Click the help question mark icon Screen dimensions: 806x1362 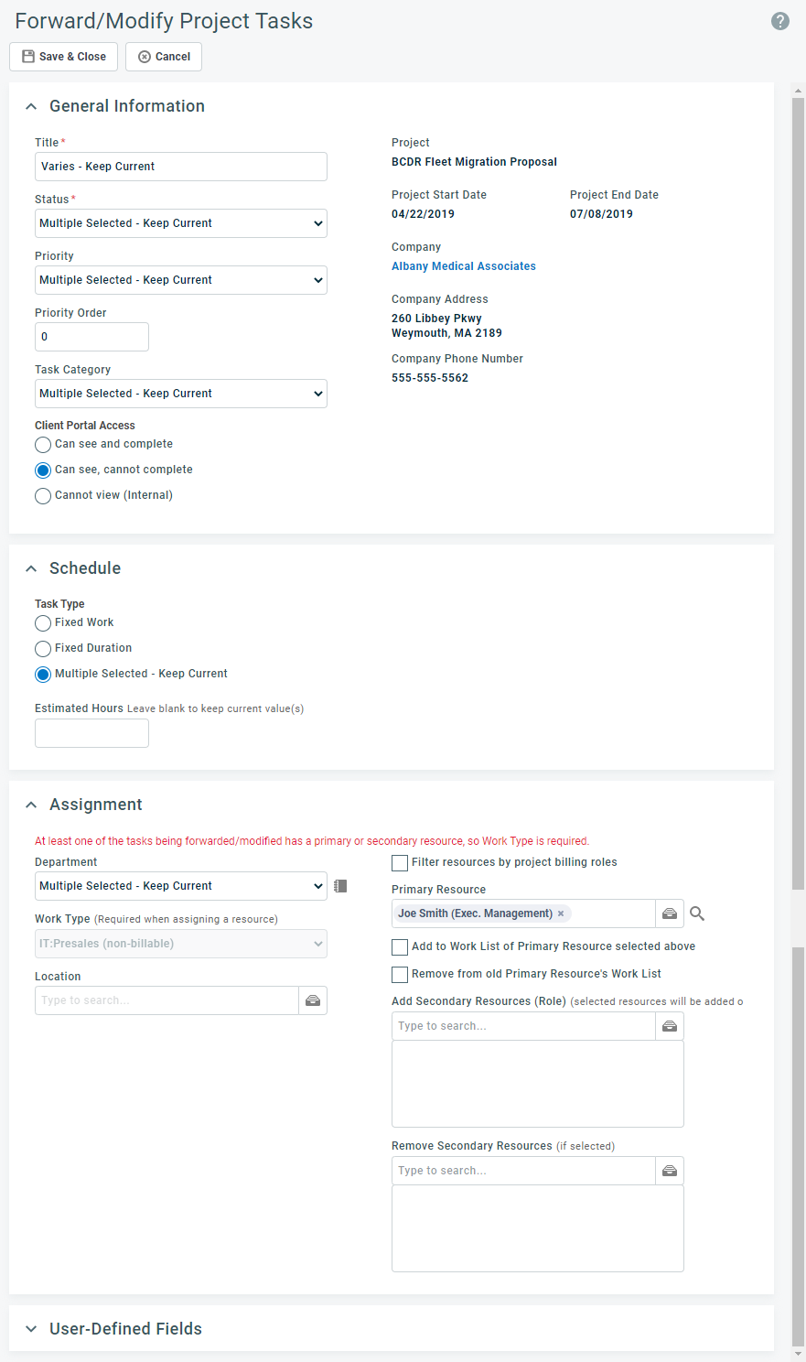coord(779,21)
